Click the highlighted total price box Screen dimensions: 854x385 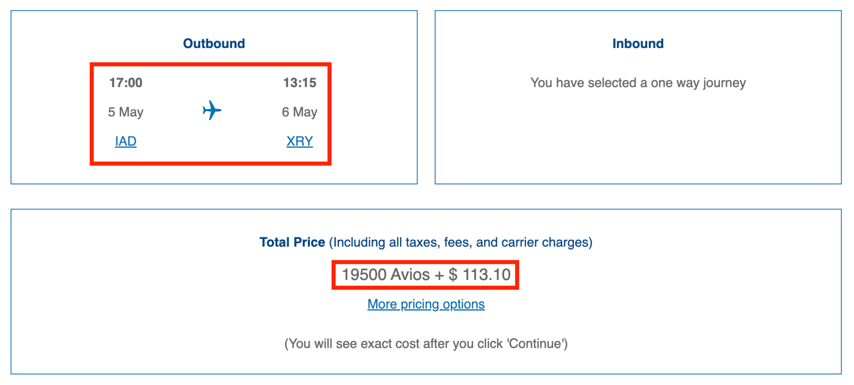(425, 274)
